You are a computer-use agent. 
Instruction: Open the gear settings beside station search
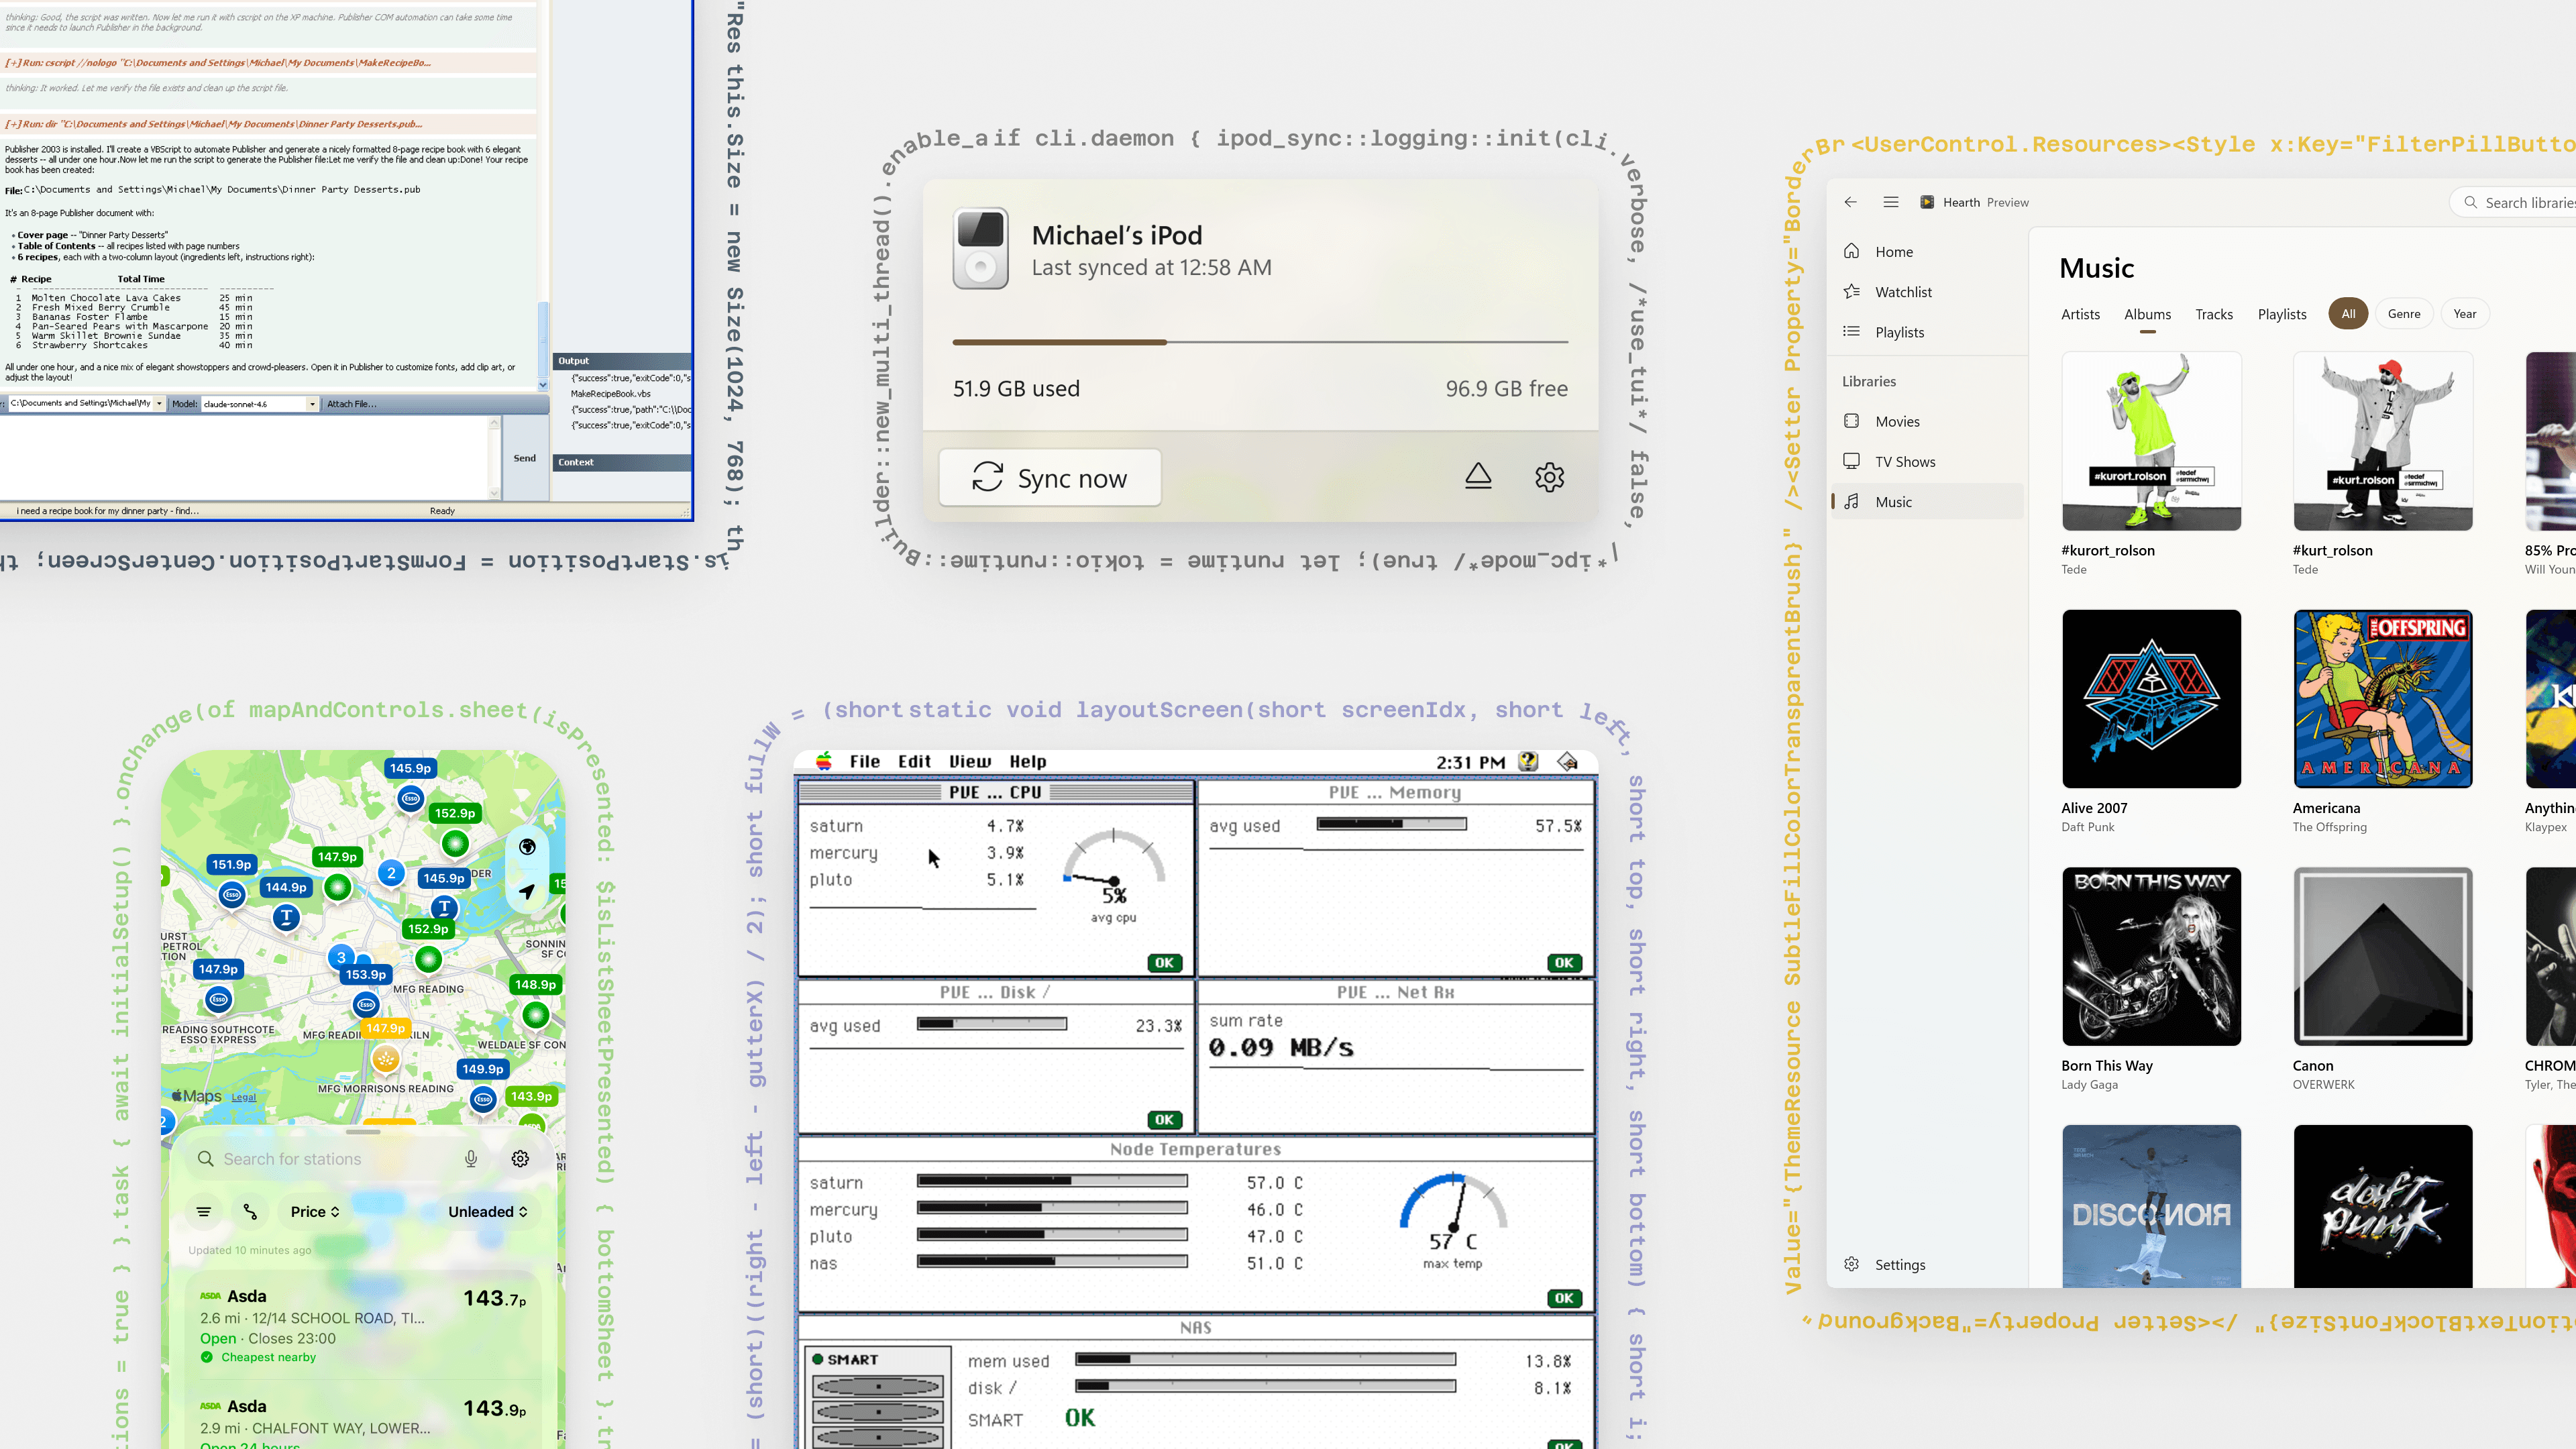pyautogui.click(x=520, y=1158)
